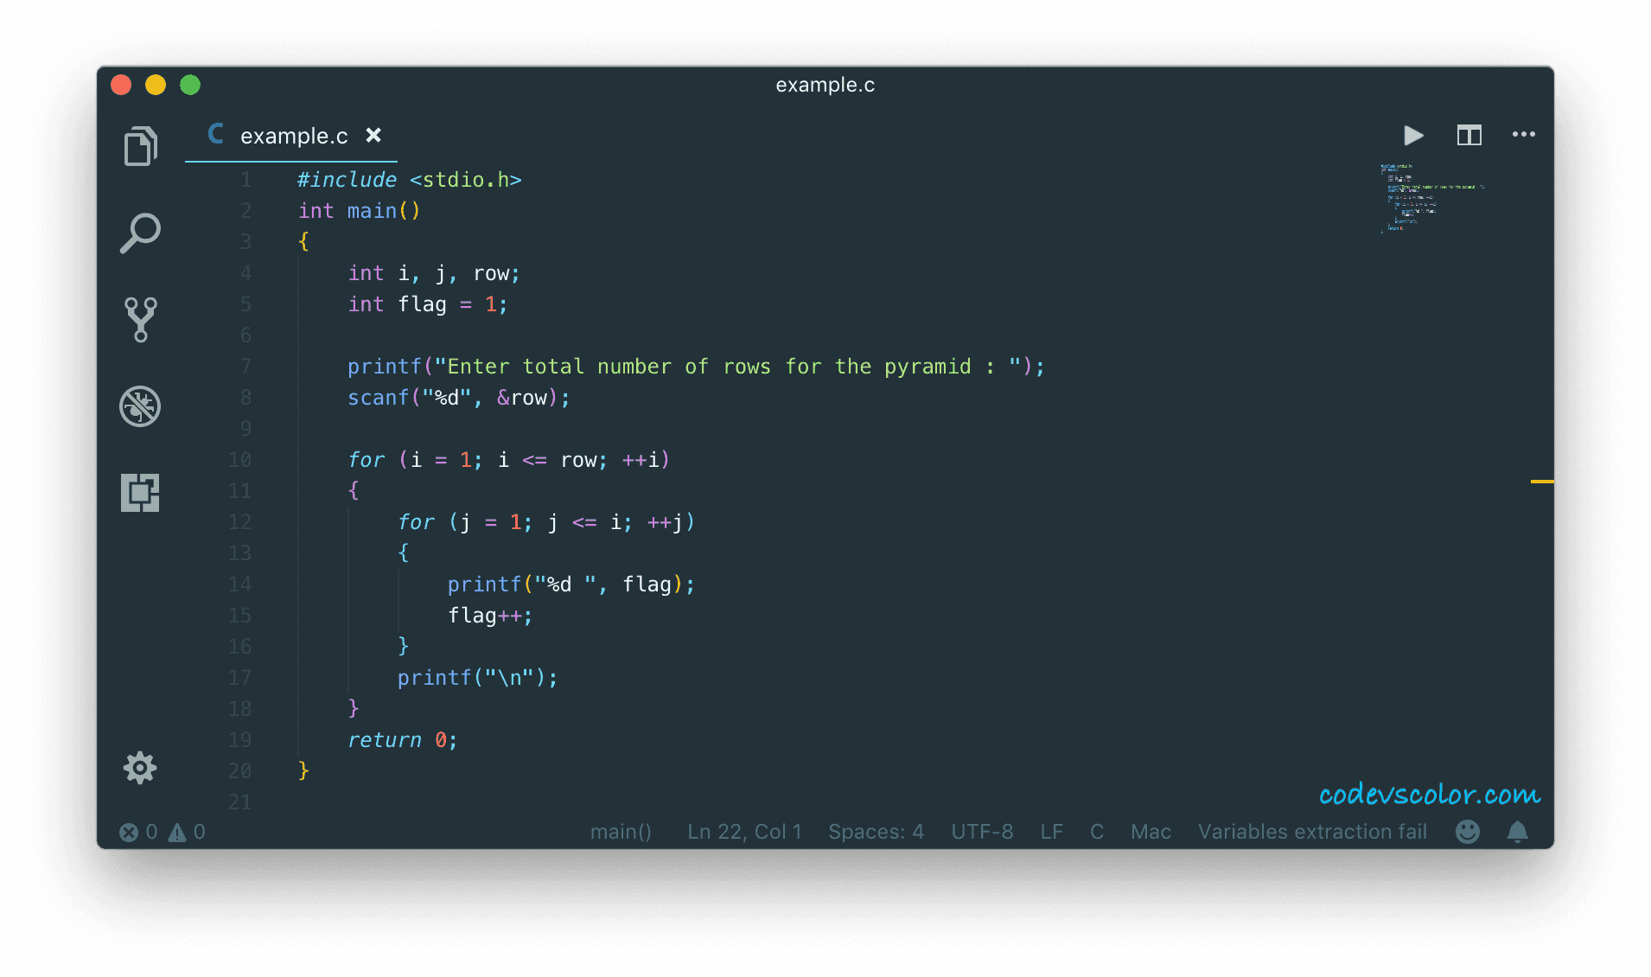Split the editor with the layout icon
The height and width of the screenshot is (977, 1651).
(1469, 136)
